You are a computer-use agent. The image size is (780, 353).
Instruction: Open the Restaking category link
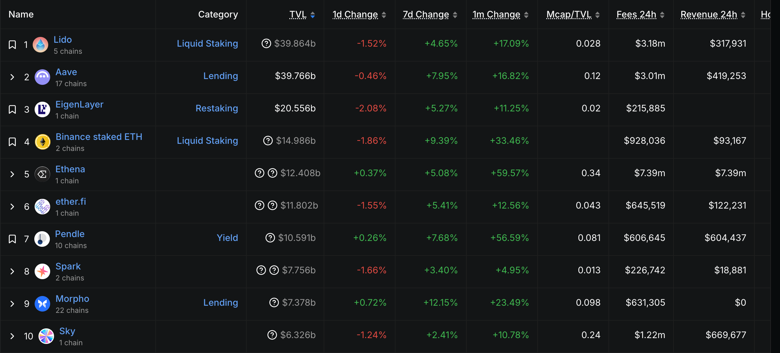217,108
